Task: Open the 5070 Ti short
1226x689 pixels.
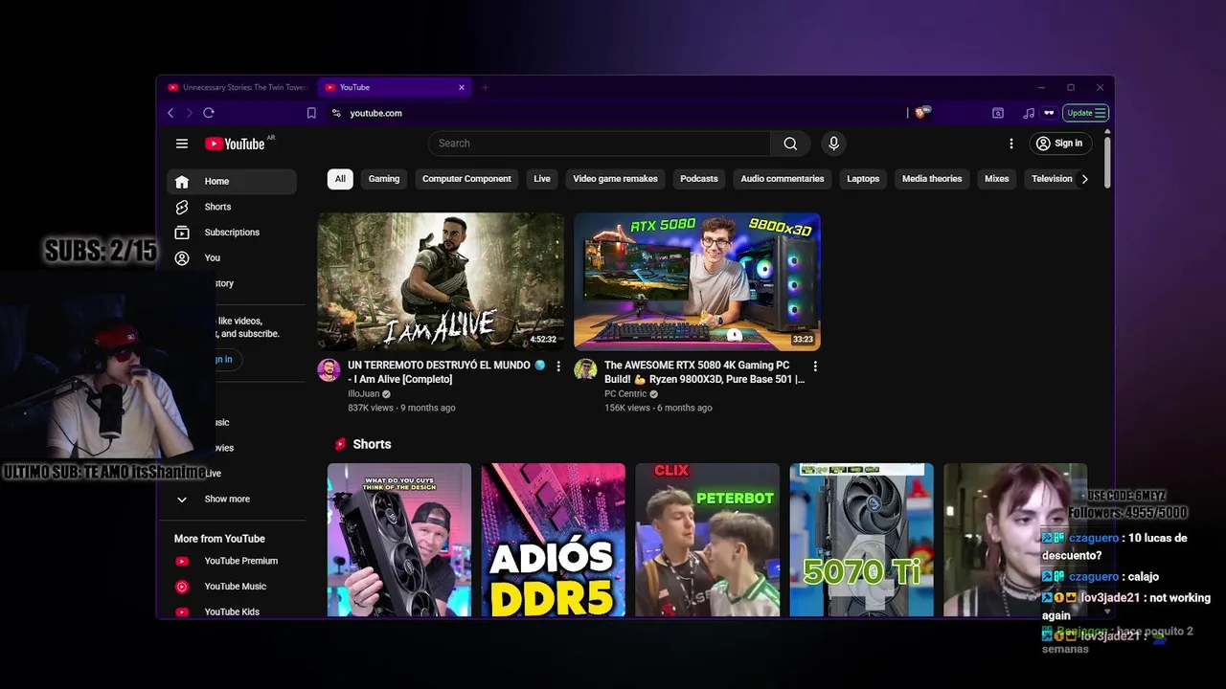Action: (x=861, y=540)
